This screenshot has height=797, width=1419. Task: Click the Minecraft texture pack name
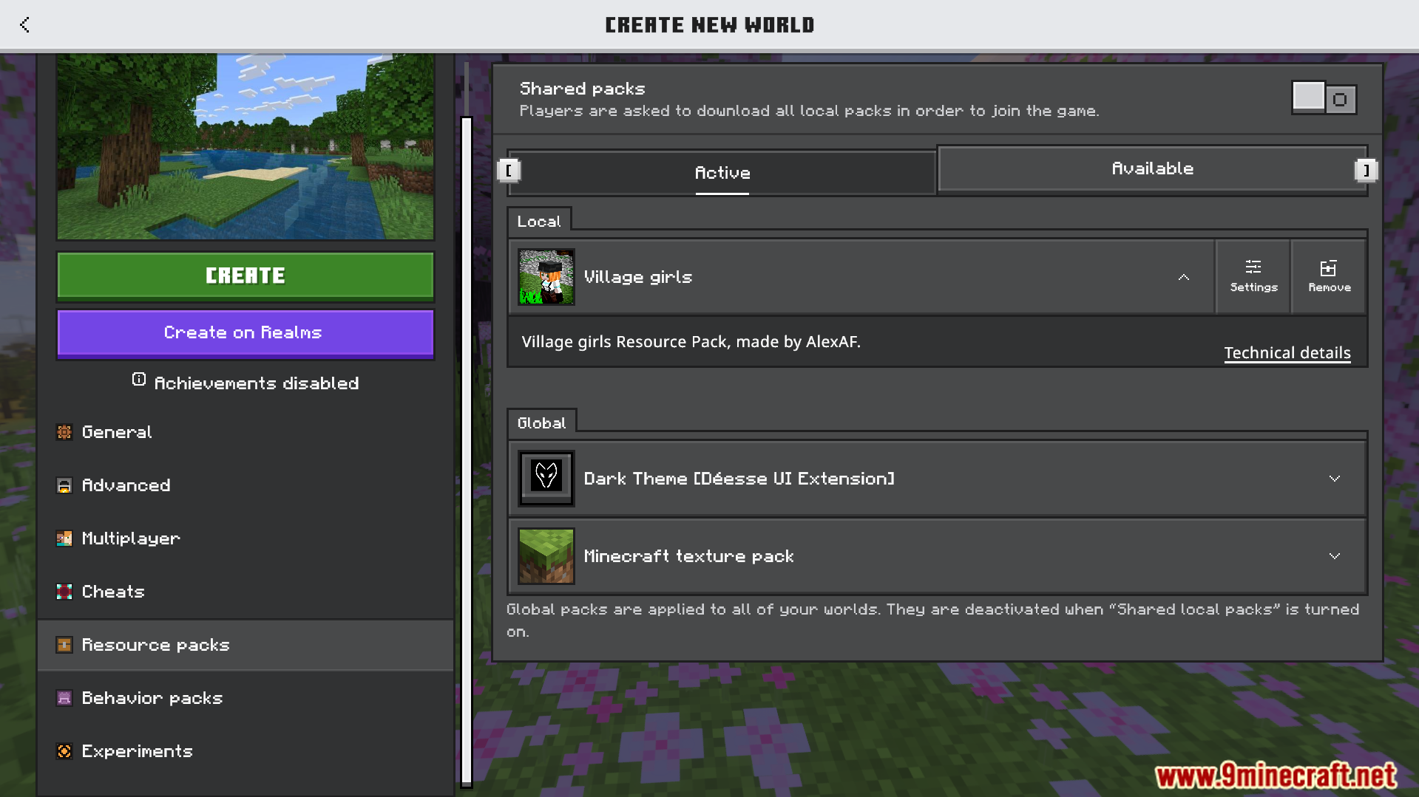click(688, 556)
